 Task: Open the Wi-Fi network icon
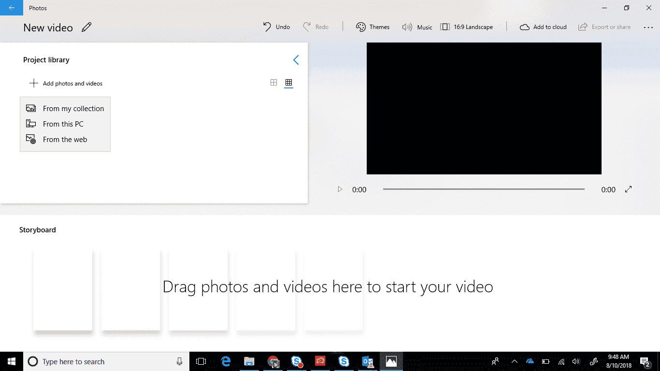tap(561, 361)
